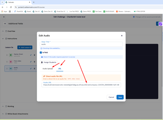Toggle the Is Paid checkbox

click(x=41, y=52)
